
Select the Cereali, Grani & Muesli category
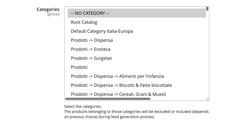coord(118,94)
